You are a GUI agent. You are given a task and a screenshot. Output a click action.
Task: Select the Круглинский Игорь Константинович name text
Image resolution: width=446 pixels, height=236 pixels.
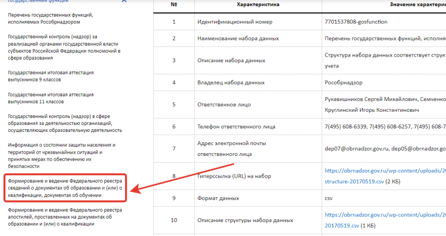[x=372, y=110]
